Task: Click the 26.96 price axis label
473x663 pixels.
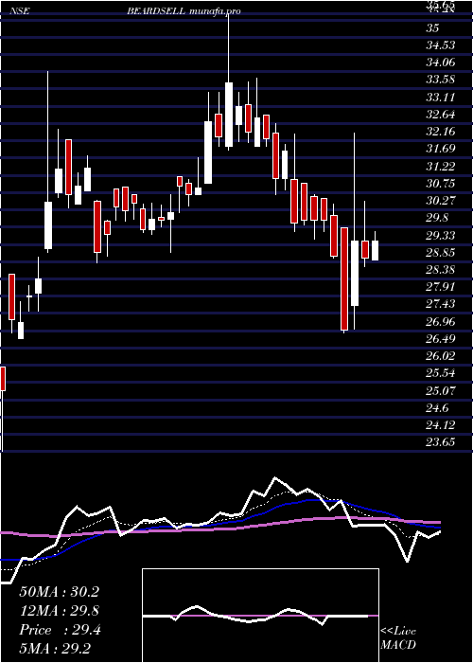Action: [440, 321]
